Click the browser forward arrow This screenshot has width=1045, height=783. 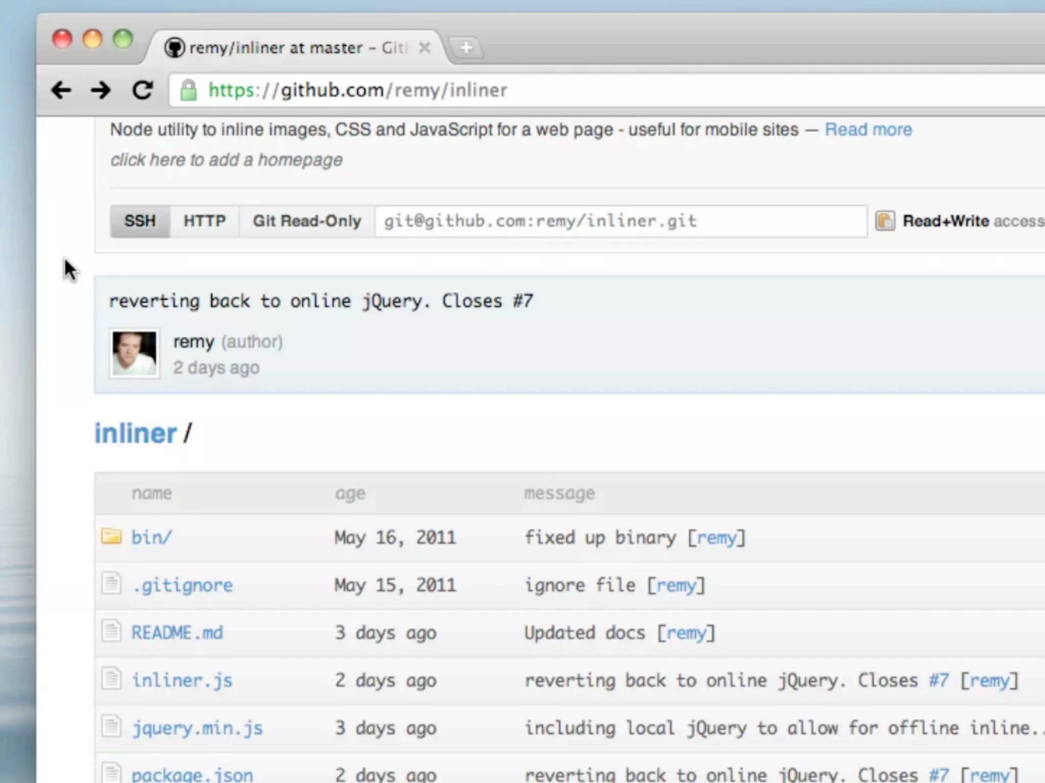pos(101,90)
